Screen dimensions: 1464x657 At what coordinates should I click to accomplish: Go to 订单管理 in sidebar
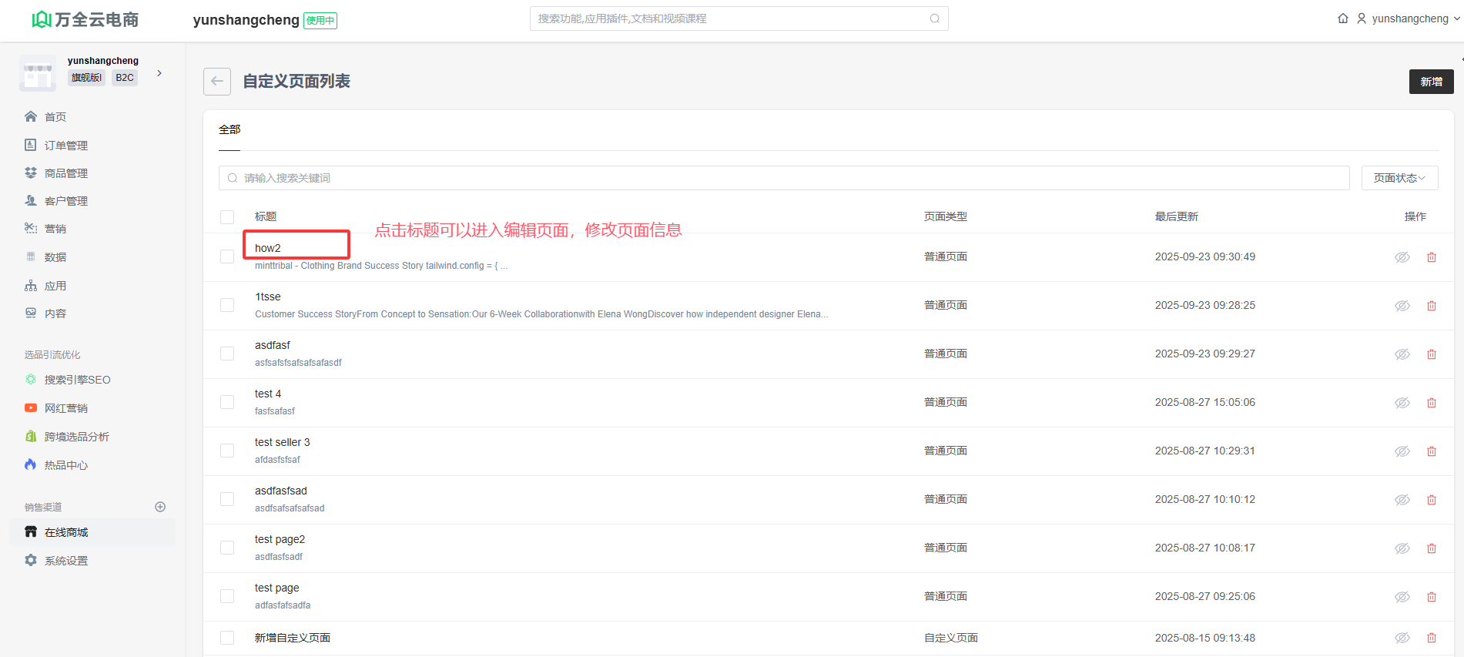[65, 146]
